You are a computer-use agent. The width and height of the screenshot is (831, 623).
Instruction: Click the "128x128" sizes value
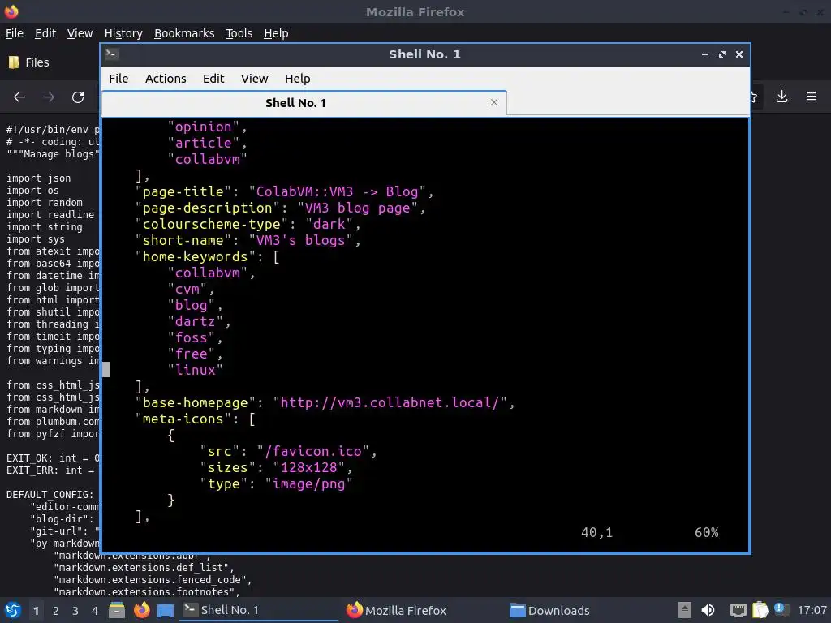[x=309, y=468]
